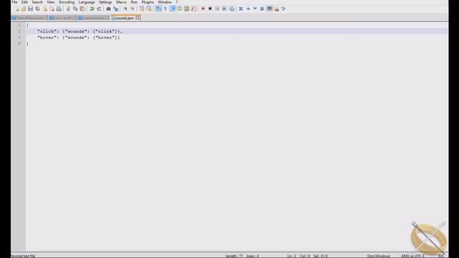Image resolution: width=459 pixels, height=258 pixels.
Task: Open the Settings menu
Action: (x=105, y=2)
